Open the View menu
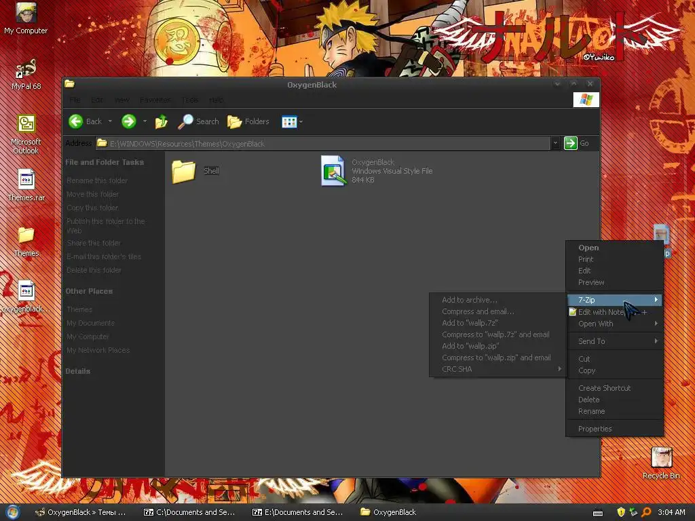The width and height of the screenshot is (695, 521). click(122, 100)
